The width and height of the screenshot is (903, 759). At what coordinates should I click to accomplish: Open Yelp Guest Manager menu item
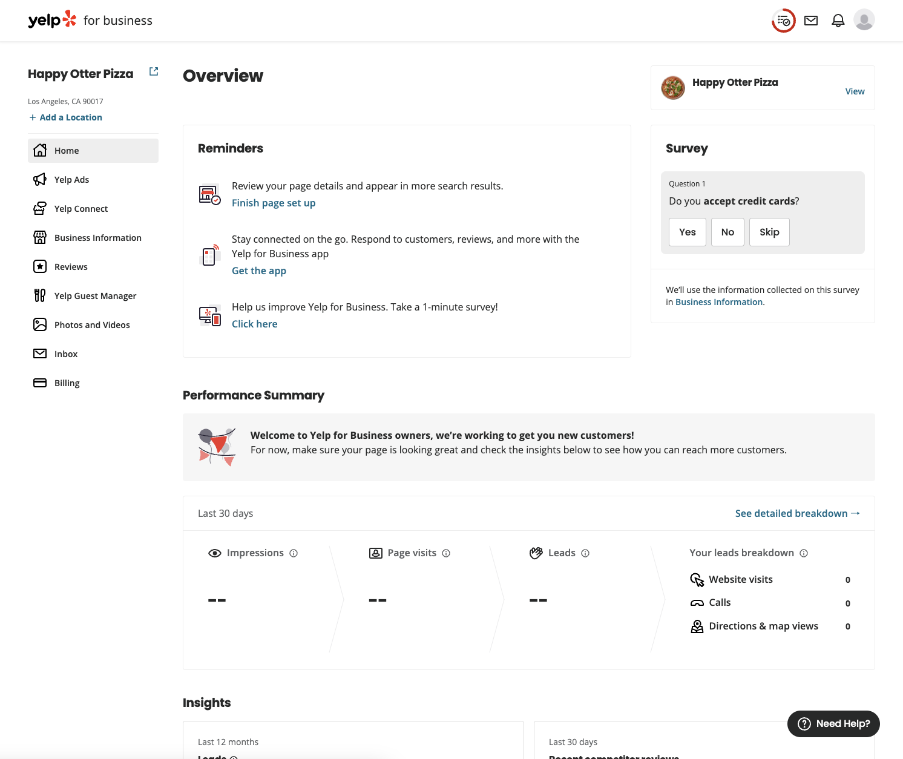click(93, 296)
